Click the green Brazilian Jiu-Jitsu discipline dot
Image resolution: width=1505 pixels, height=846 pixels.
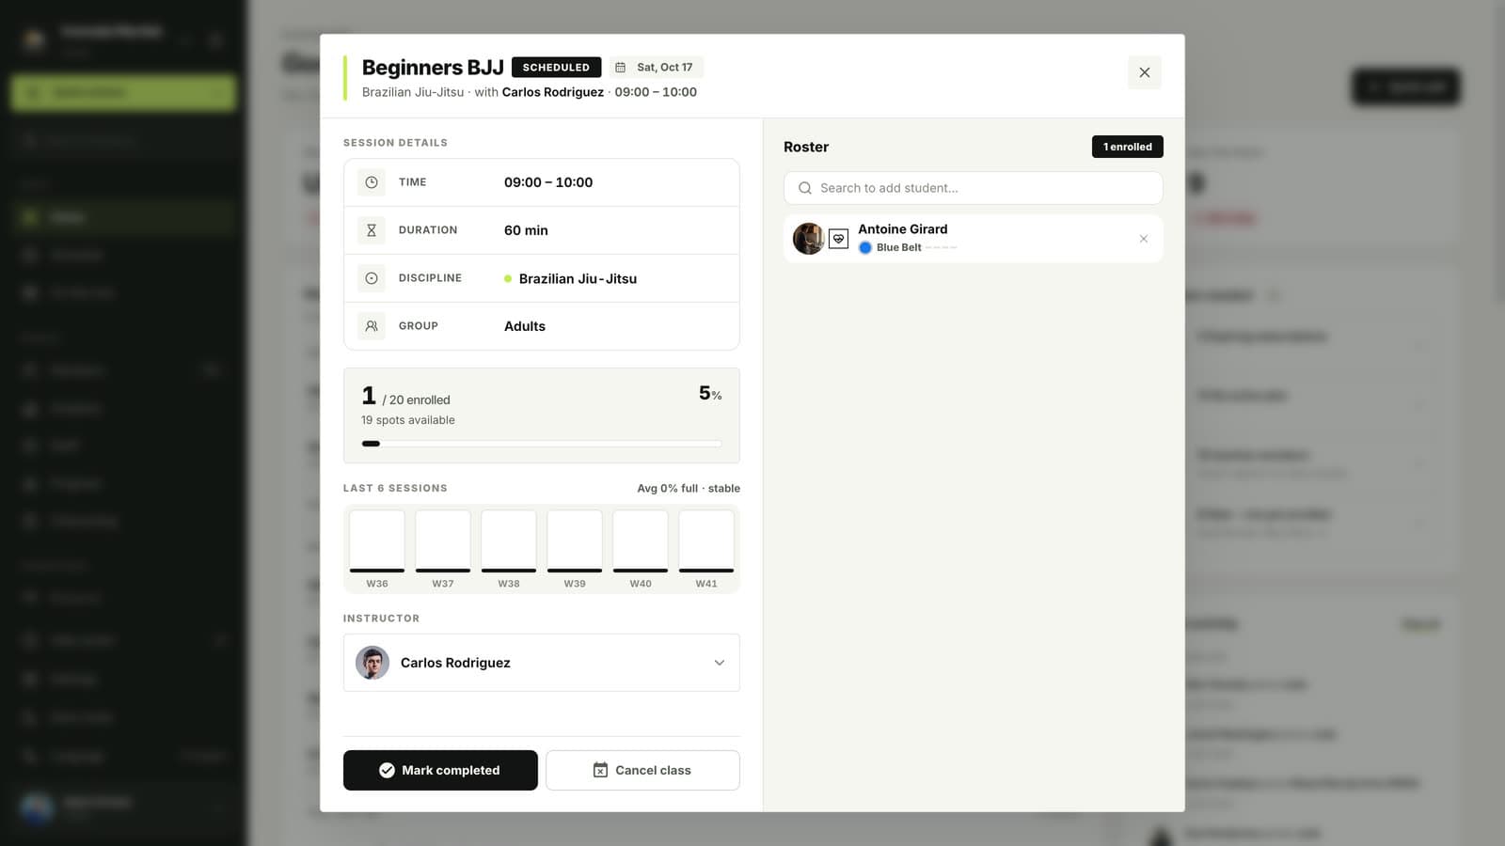[508, 278]
